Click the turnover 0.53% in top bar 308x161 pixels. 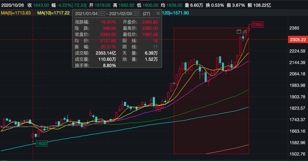point(217,5)
